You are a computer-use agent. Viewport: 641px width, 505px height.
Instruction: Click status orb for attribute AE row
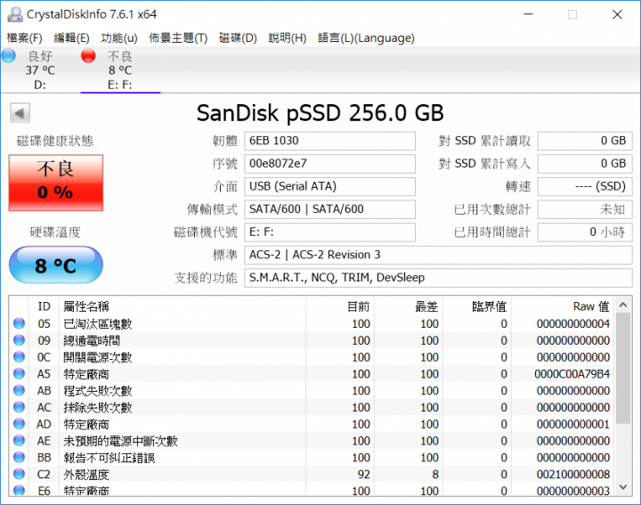tap(20, 440)
